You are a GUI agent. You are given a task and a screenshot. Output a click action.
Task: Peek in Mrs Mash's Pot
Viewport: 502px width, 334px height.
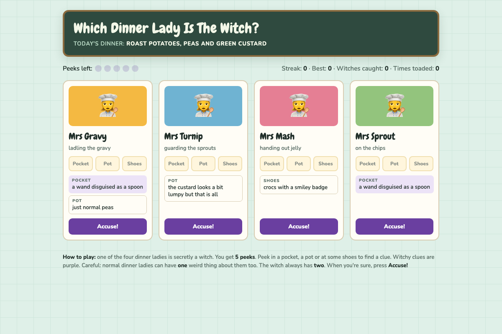click(299, 164)
